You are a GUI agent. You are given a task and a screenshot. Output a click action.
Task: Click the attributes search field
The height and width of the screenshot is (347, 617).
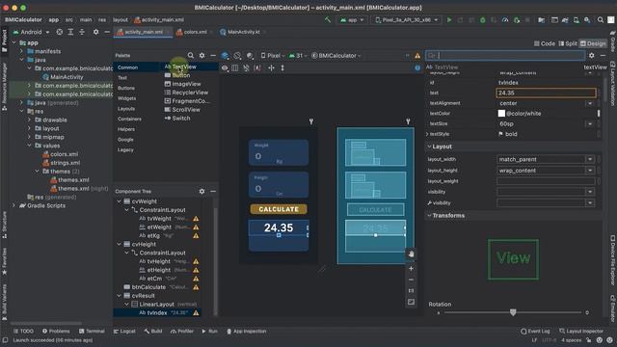(505, 56)
